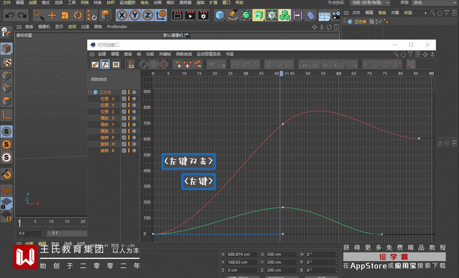Select the Scale tool
Viewport: 459px width, 278px height.
pos(65,15)
